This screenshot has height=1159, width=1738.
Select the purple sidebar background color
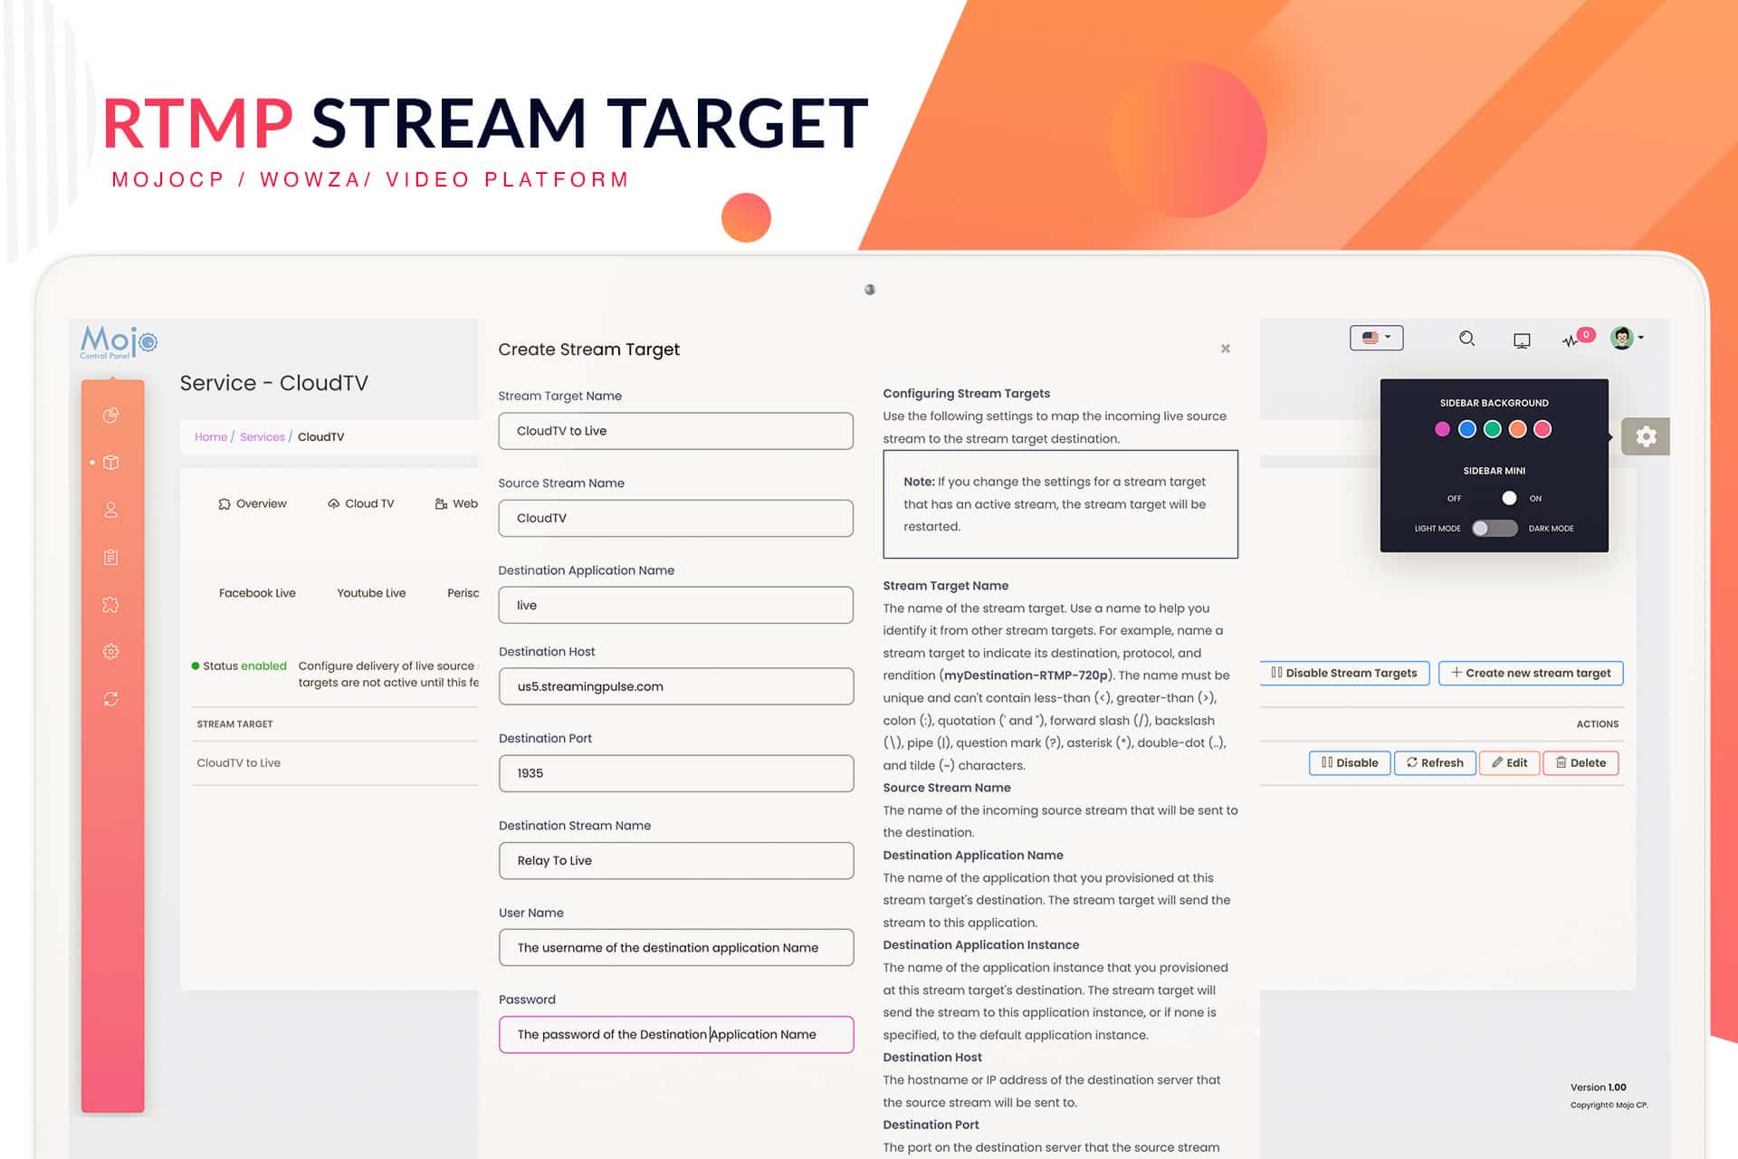pyautogui.click(x=1442, y=429)
